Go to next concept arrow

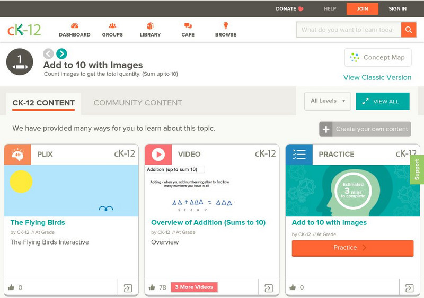(x=61, y=53)
